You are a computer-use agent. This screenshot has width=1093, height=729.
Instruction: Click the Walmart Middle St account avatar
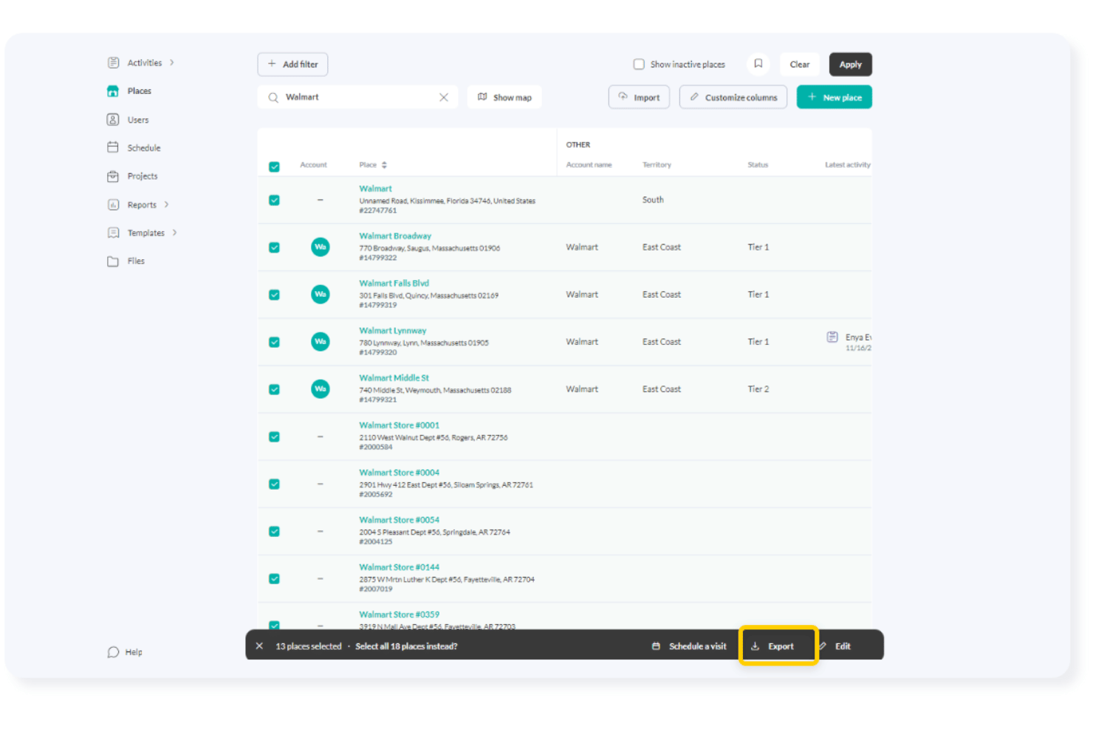321,389
